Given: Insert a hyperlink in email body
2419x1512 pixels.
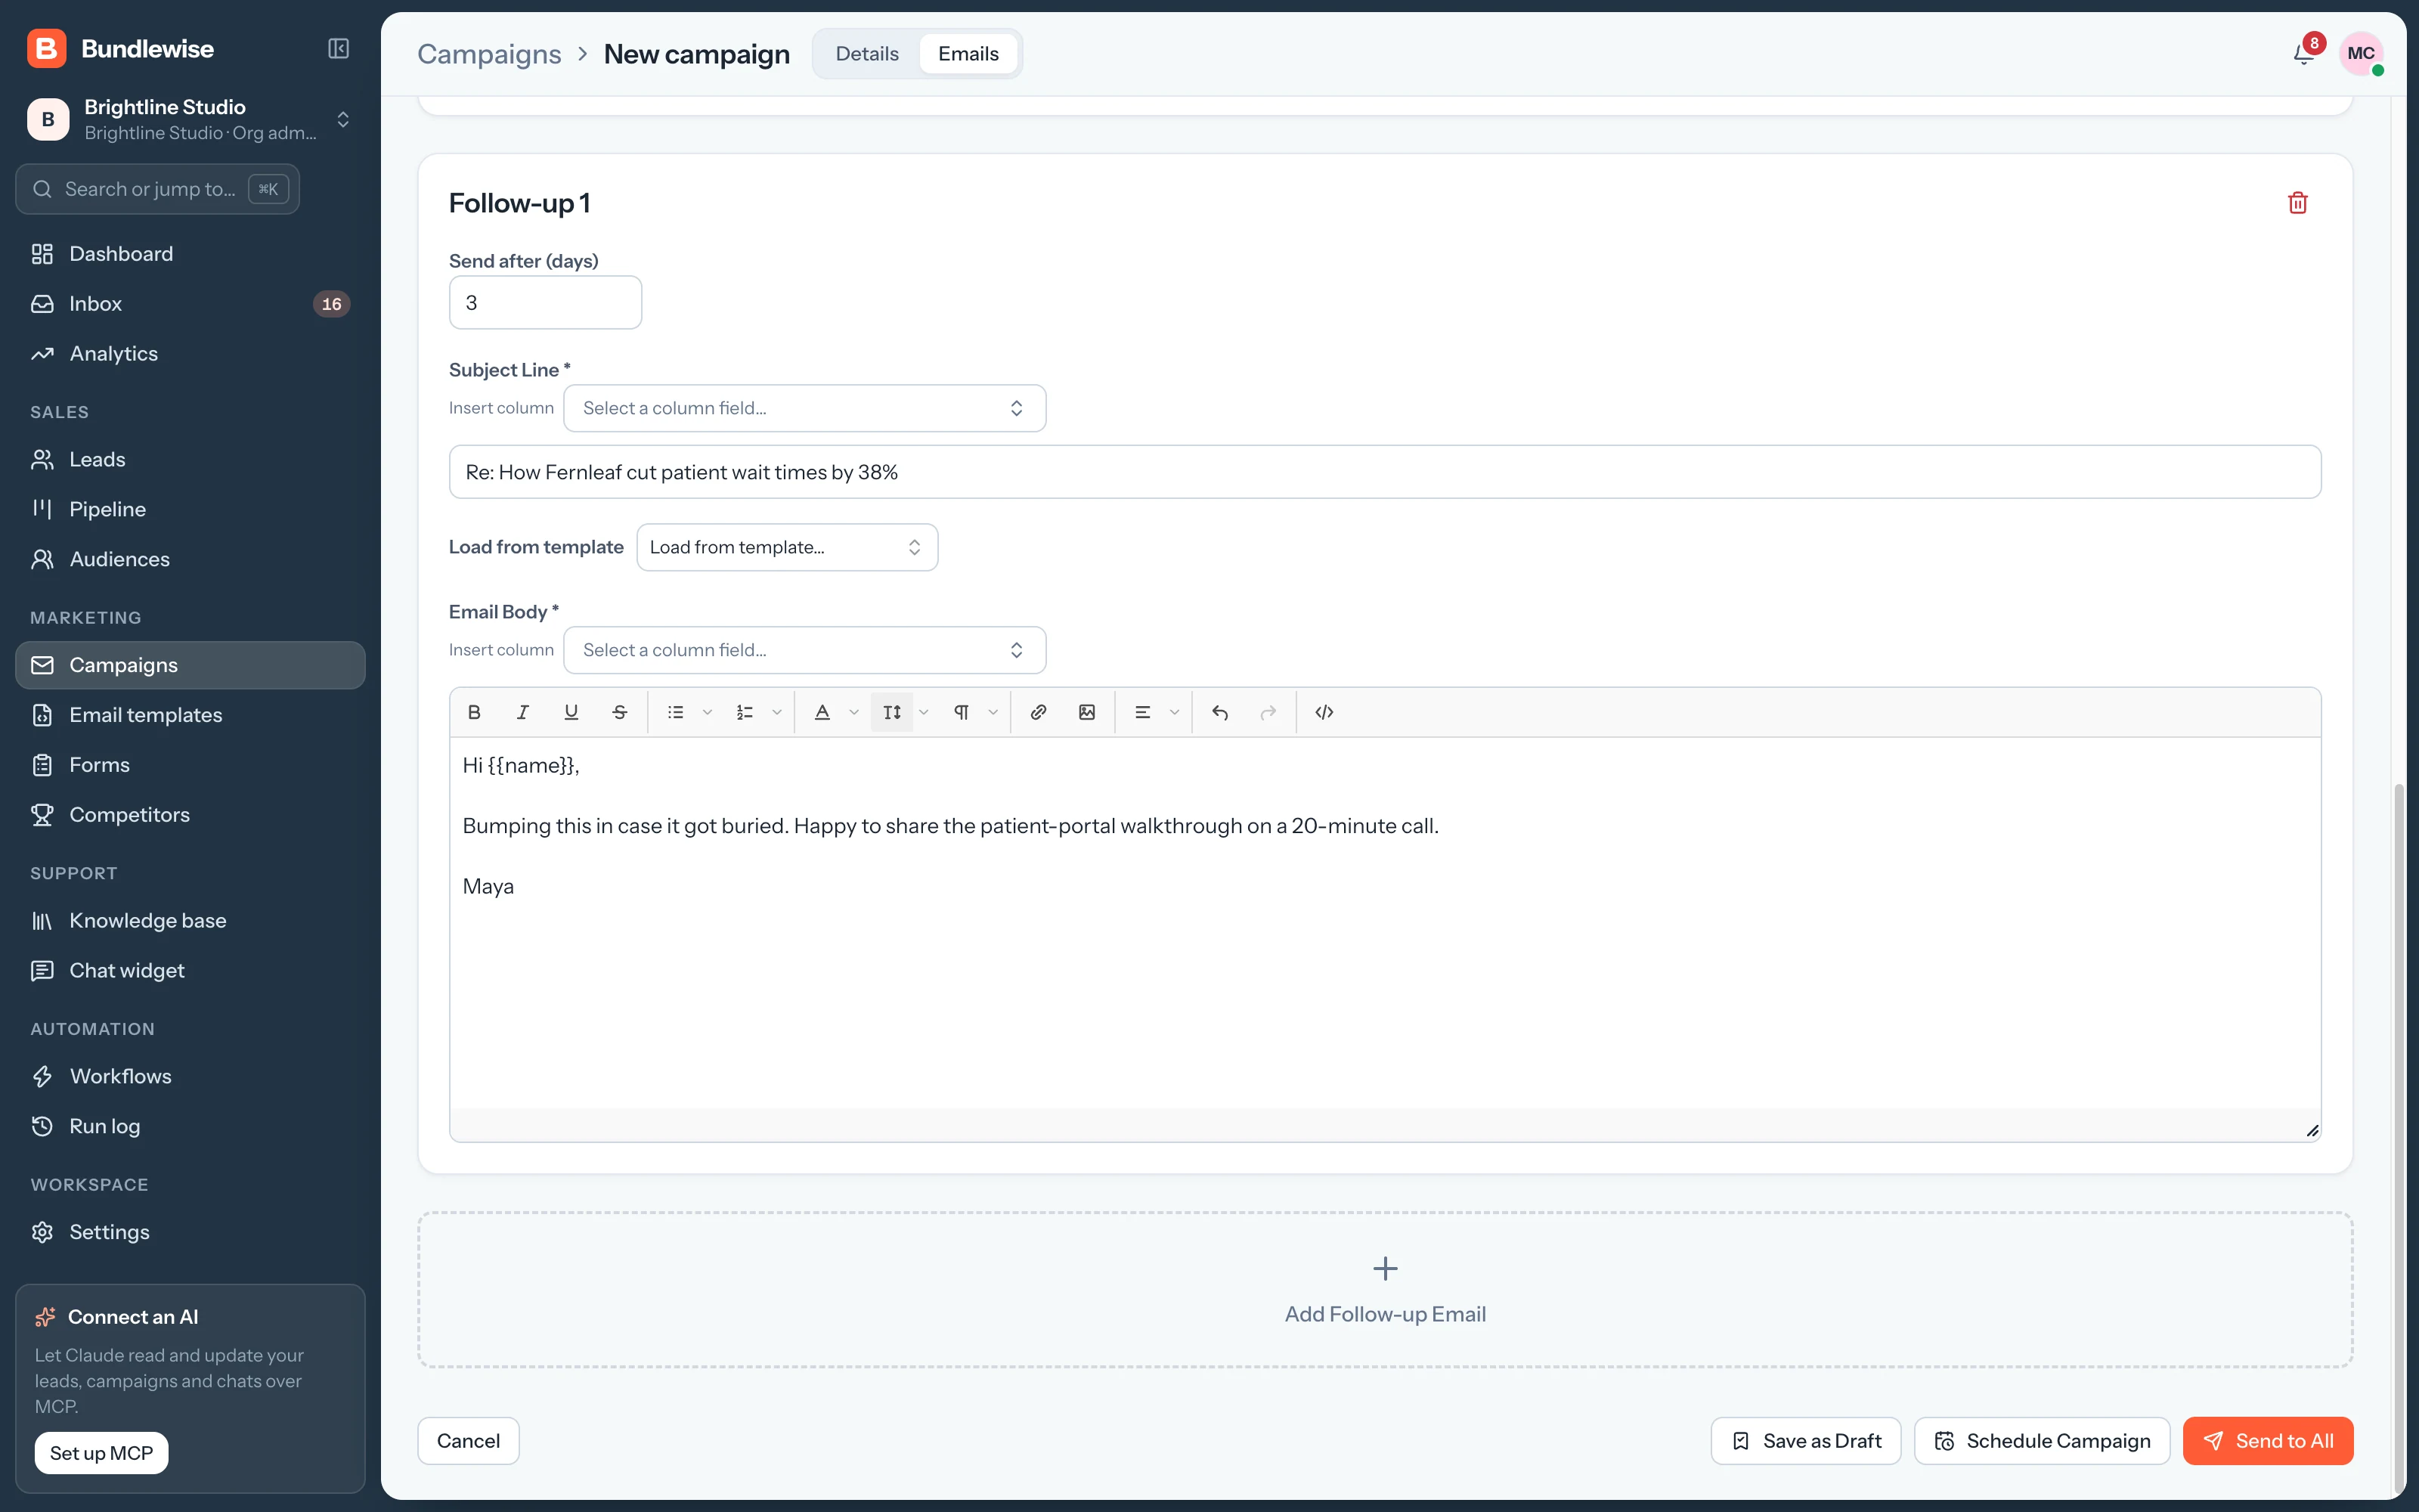Looking at the screenshot, I should click(1039, 712).
